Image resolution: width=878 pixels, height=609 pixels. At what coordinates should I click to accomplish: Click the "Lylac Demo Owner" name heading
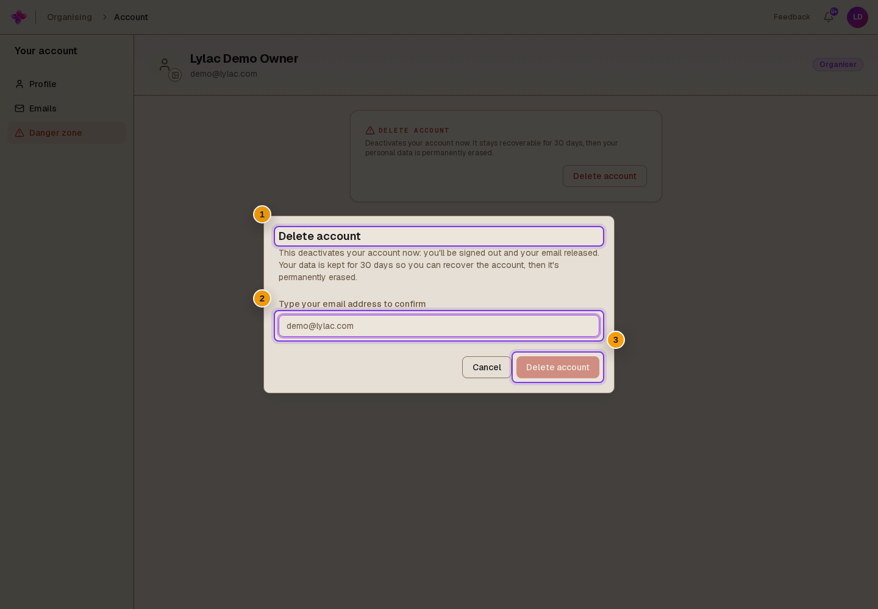click(244, 58)
